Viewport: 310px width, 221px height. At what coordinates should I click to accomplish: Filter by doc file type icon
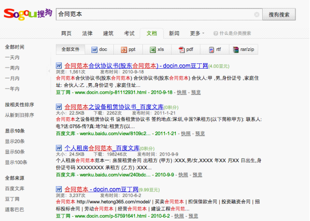[x=95, y=49]
